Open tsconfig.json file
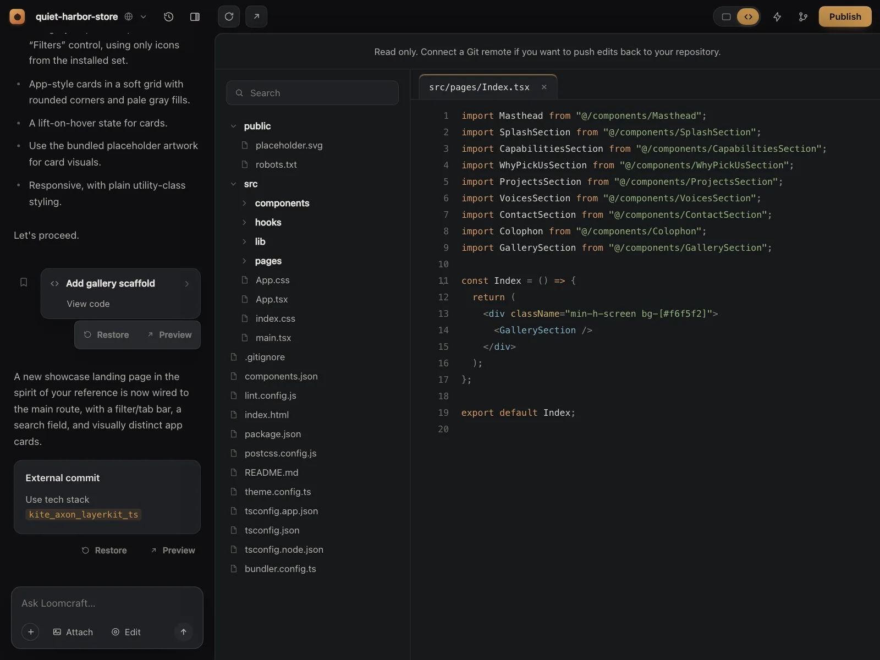The width and height of the screenshot is (880, 660). pyautogui.click(x=272, y=530)
